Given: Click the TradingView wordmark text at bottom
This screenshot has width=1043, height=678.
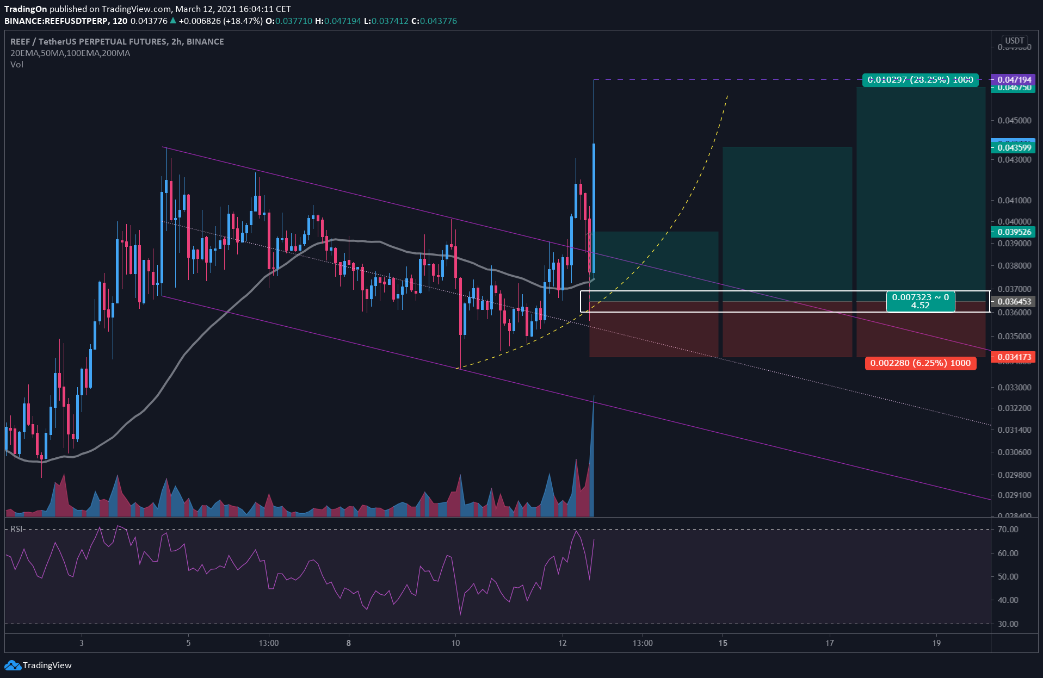Looking at the screenshot, I should coord(47,665).
